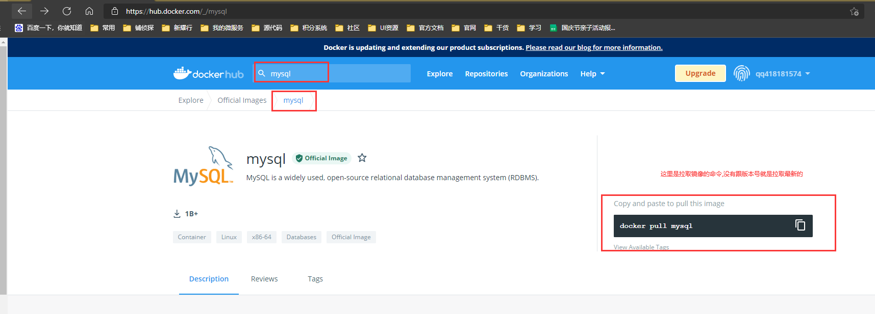This screenshot has height=314, width=875.
Task: Click Official Images breadcrumb link
Action: point(242,100)
